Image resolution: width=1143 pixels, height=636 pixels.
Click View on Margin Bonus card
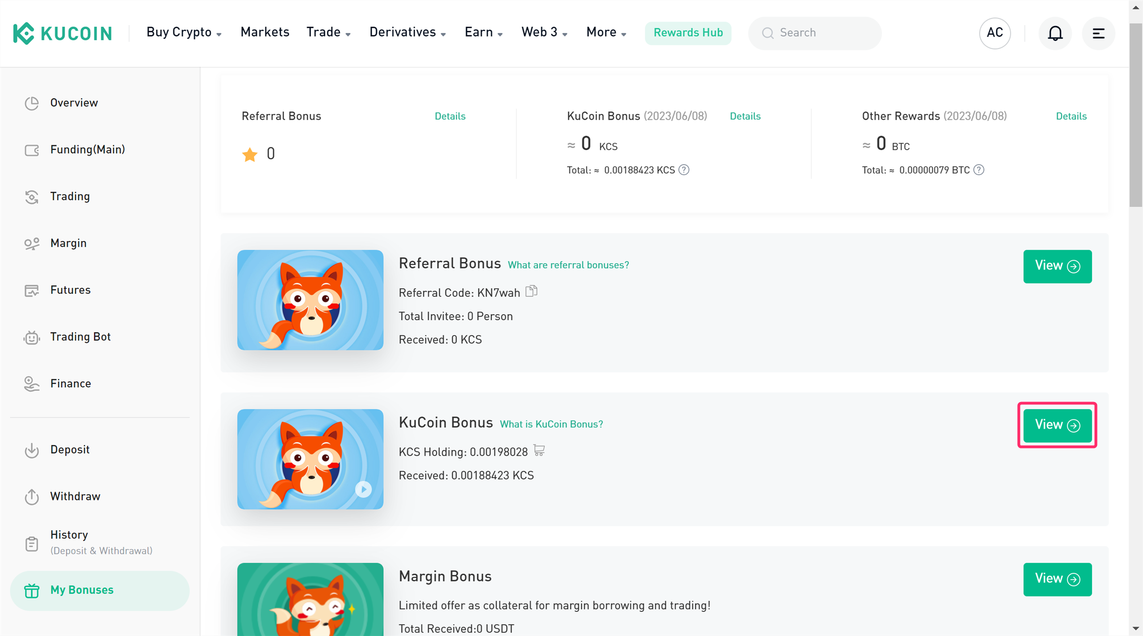(1057, 579)
